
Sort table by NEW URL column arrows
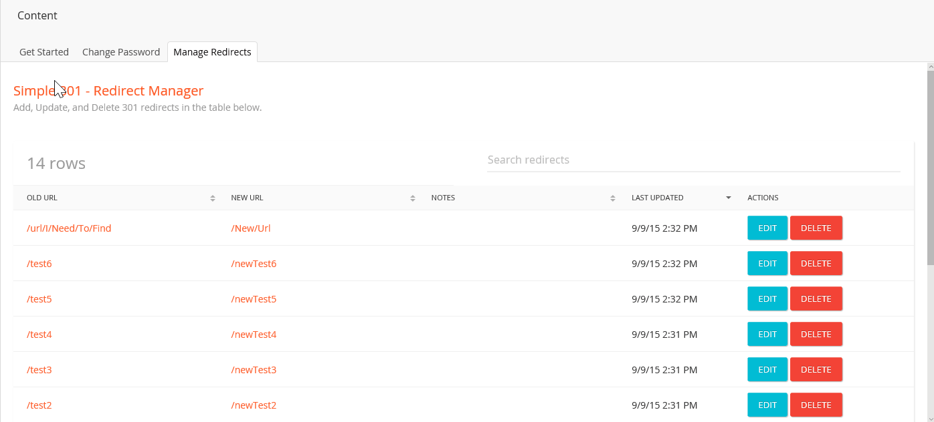413,198
